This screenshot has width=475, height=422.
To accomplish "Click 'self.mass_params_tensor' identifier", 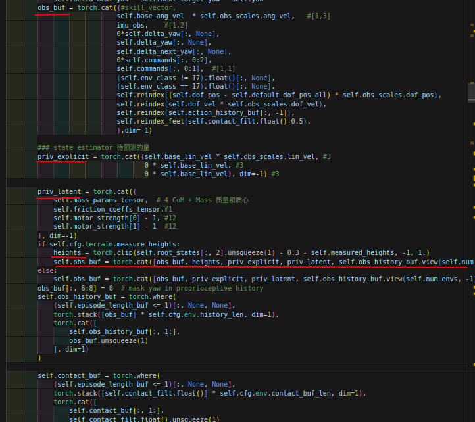I will pos(99,200).
